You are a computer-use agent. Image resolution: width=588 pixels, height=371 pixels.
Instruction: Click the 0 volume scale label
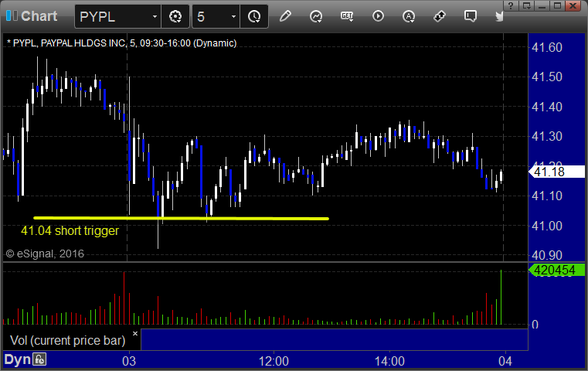click(535, 325)
